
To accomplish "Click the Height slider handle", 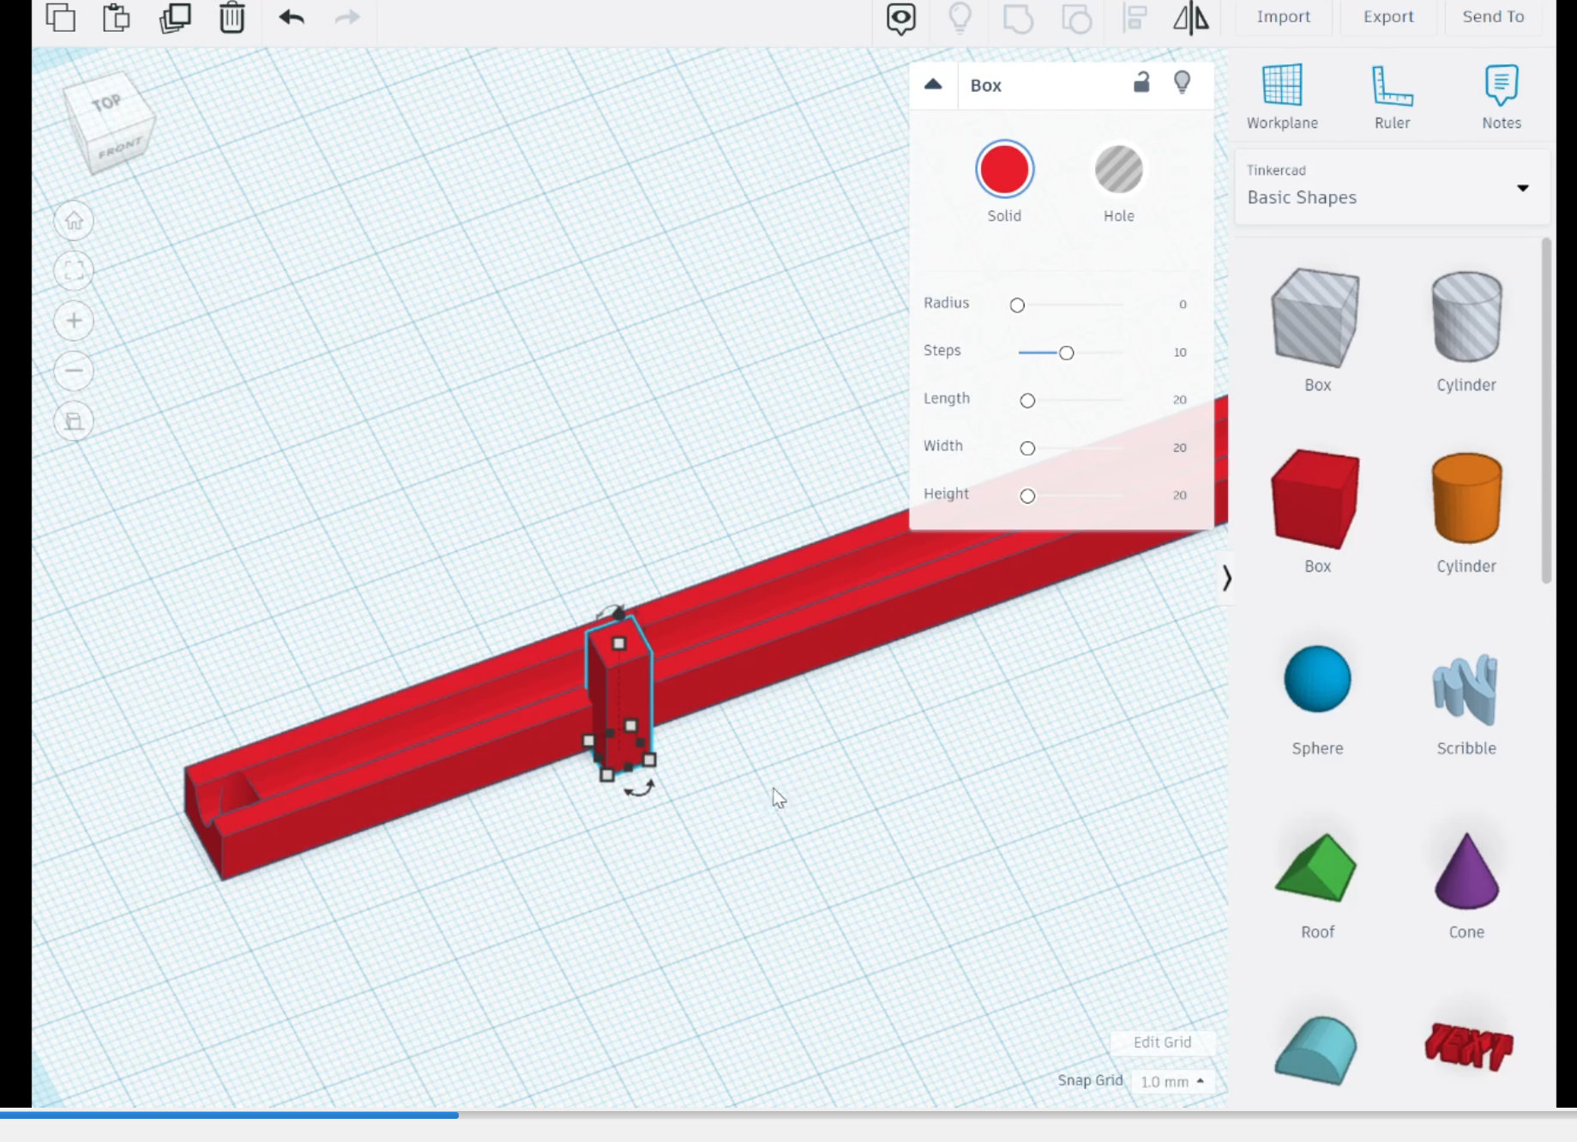I will [x=1027, y=496].
